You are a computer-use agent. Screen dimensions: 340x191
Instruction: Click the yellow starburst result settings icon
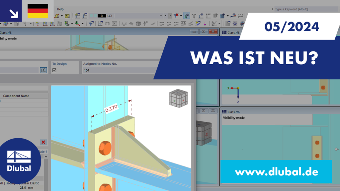(x=198, y=24)
